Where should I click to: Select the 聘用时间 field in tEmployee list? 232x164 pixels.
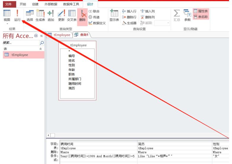pos(75,83)
